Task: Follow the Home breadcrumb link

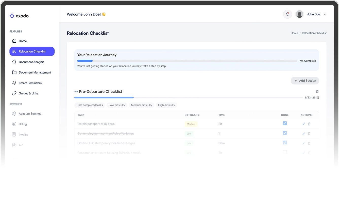Action: [294, 33]
